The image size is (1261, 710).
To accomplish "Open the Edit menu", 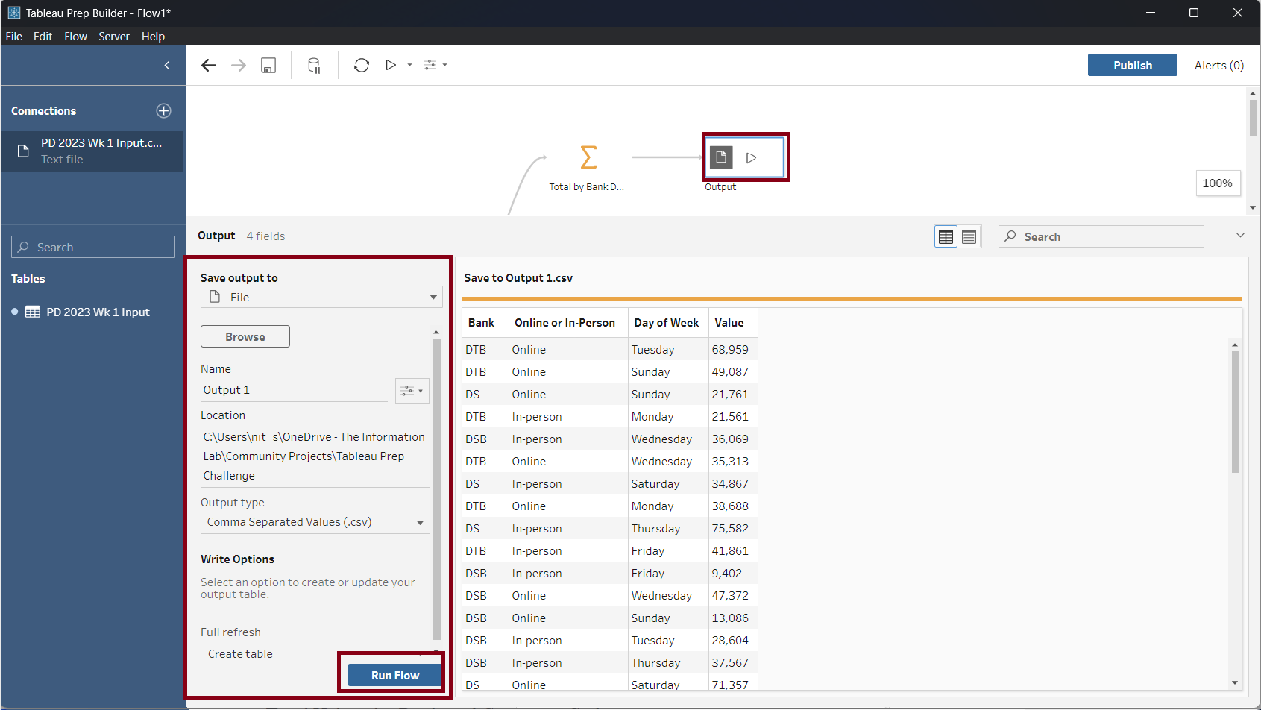I will pyautogui.click(x=43, y=37).
